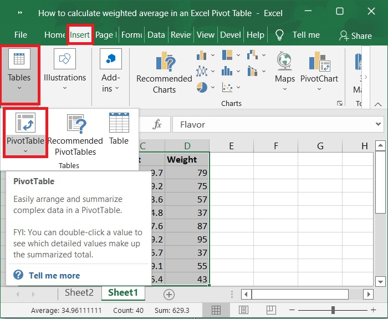The height and width of the screenshot is (319, 388).
Task: Switch to Page Layout view
Action: (x=243, y=310)
